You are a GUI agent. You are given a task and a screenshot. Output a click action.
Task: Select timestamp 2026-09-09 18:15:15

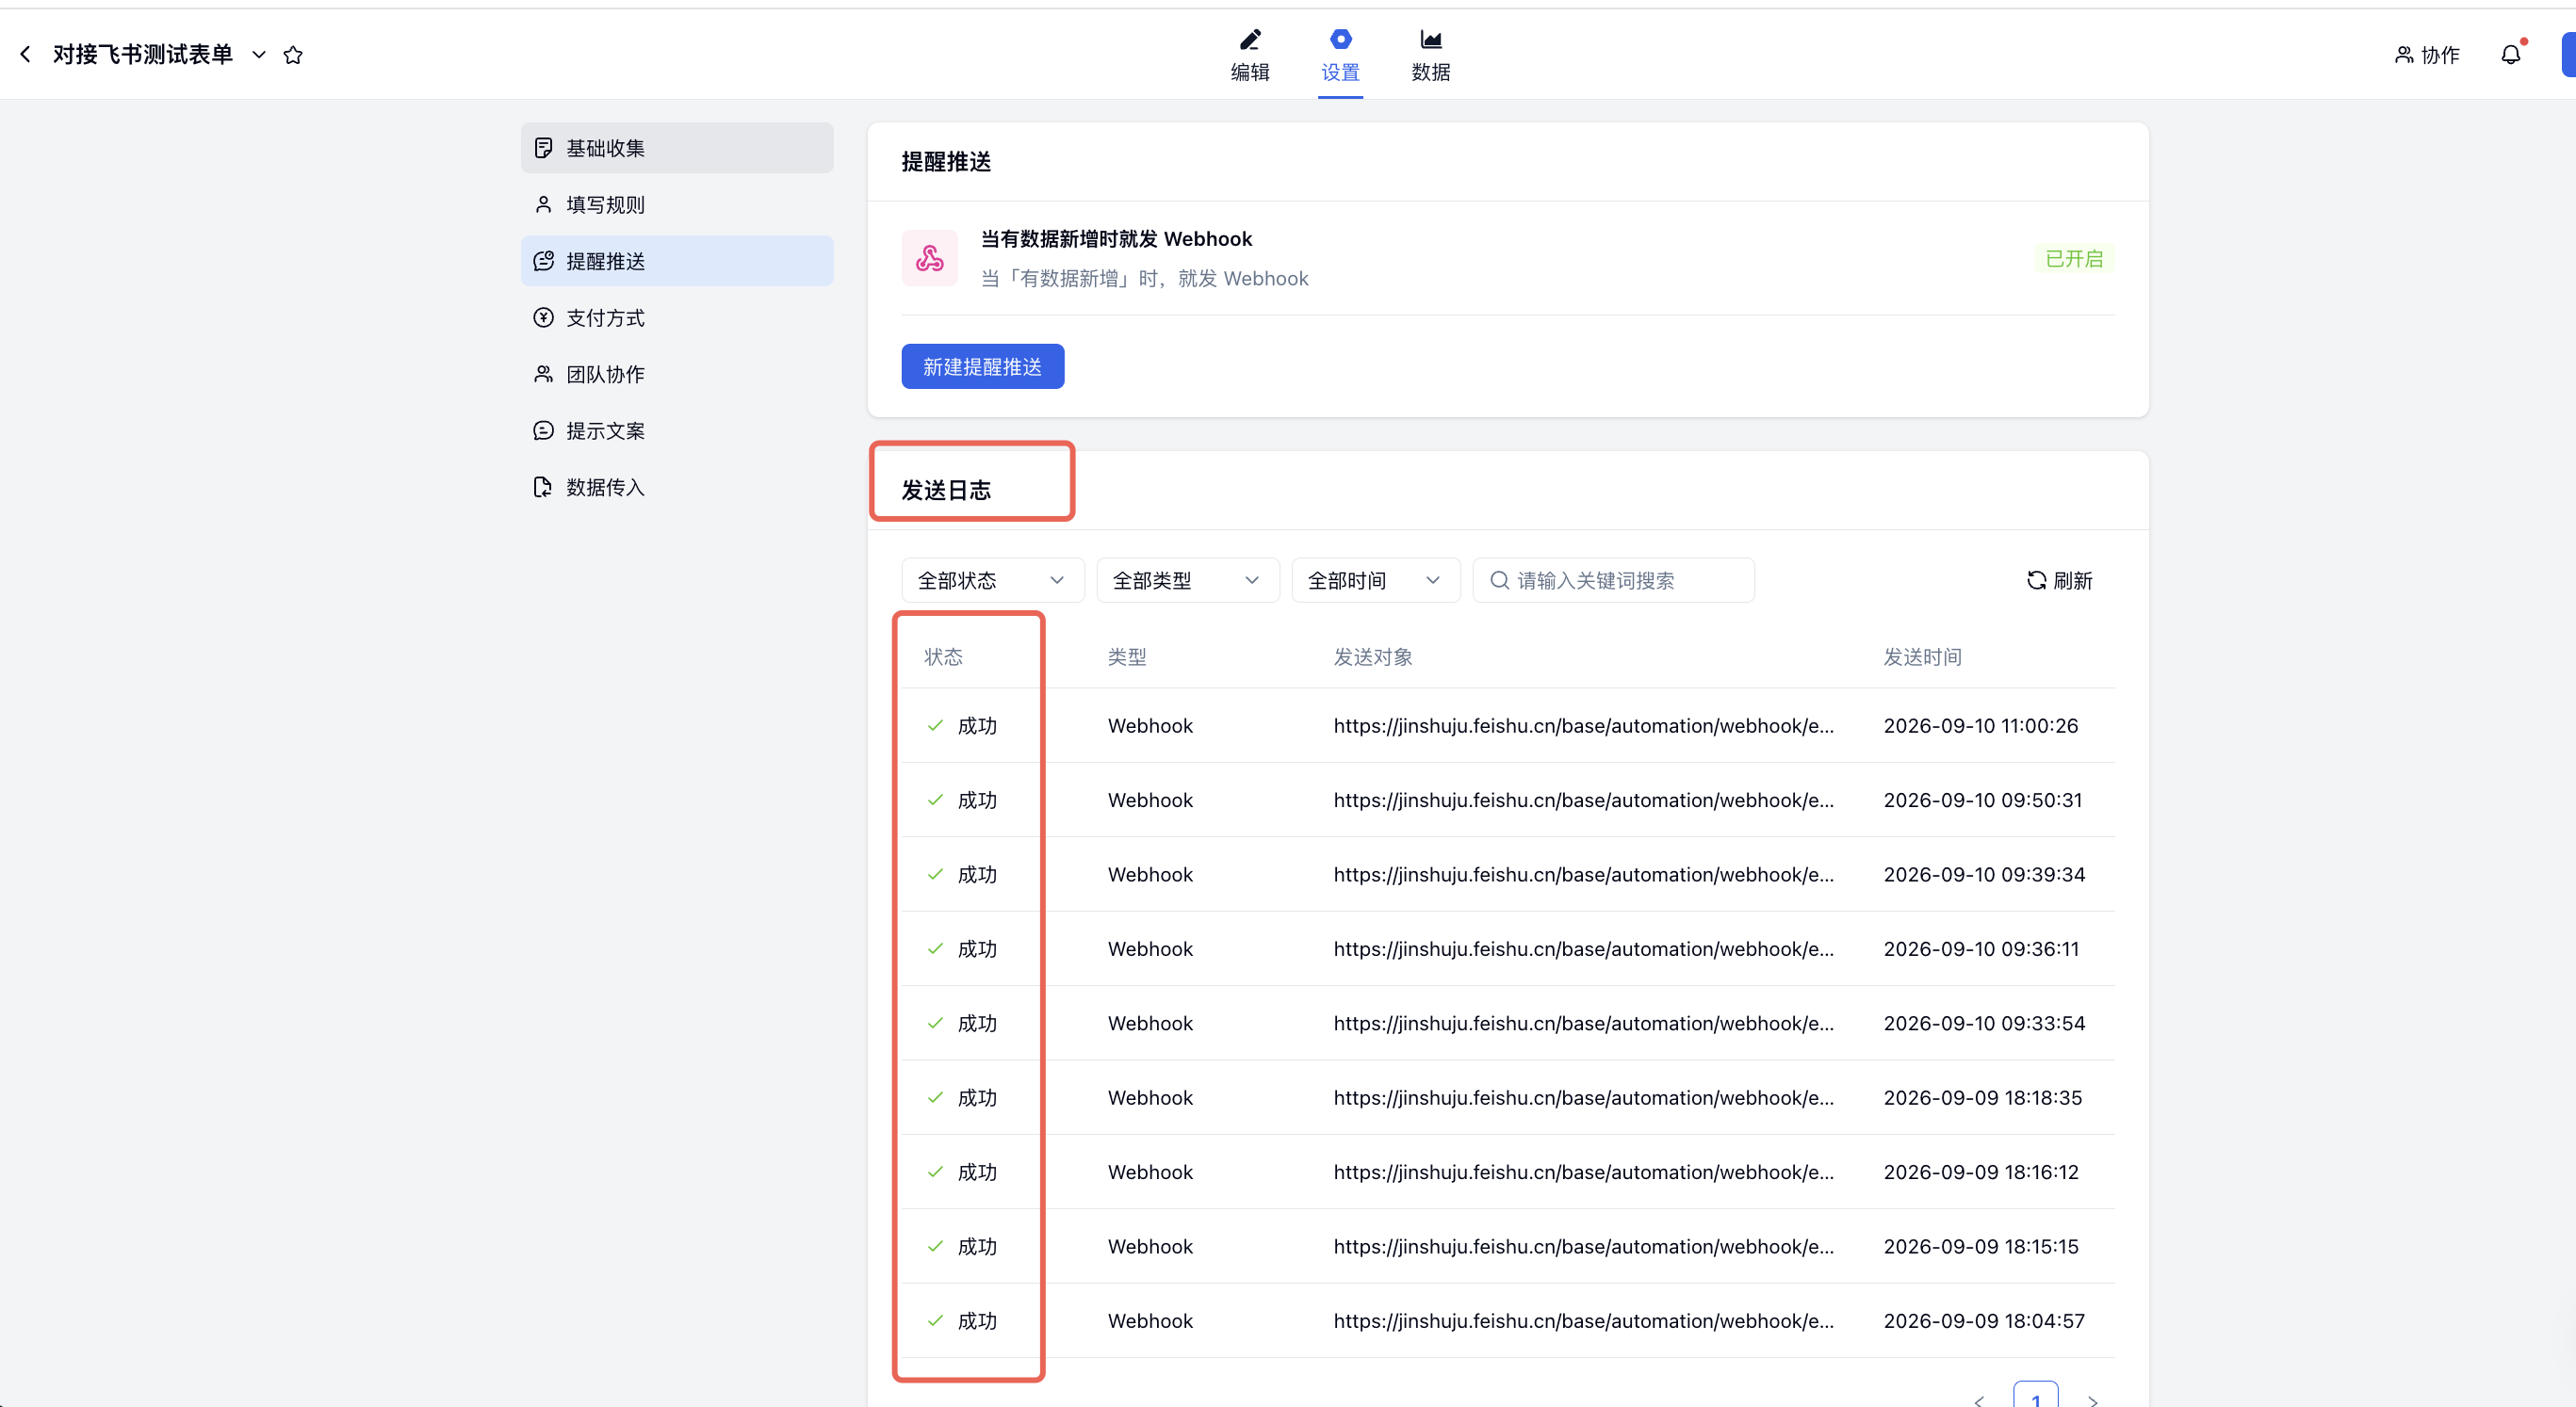[1981, 1247]
